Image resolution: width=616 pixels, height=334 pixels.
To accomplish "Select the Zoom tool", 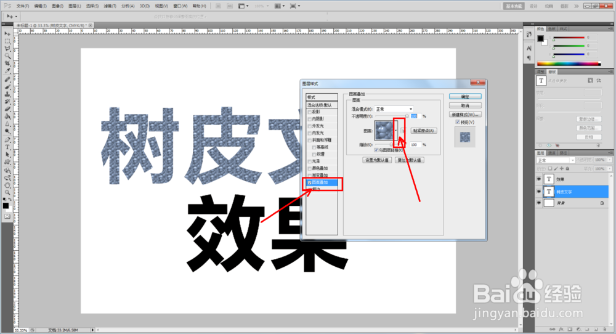I will tap(7, 192).
